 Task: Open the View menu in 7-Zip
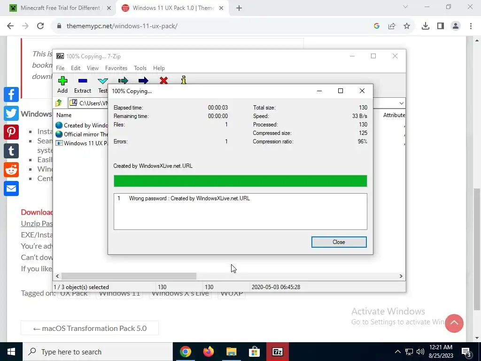pyautogui.click(x=93, y=68)
